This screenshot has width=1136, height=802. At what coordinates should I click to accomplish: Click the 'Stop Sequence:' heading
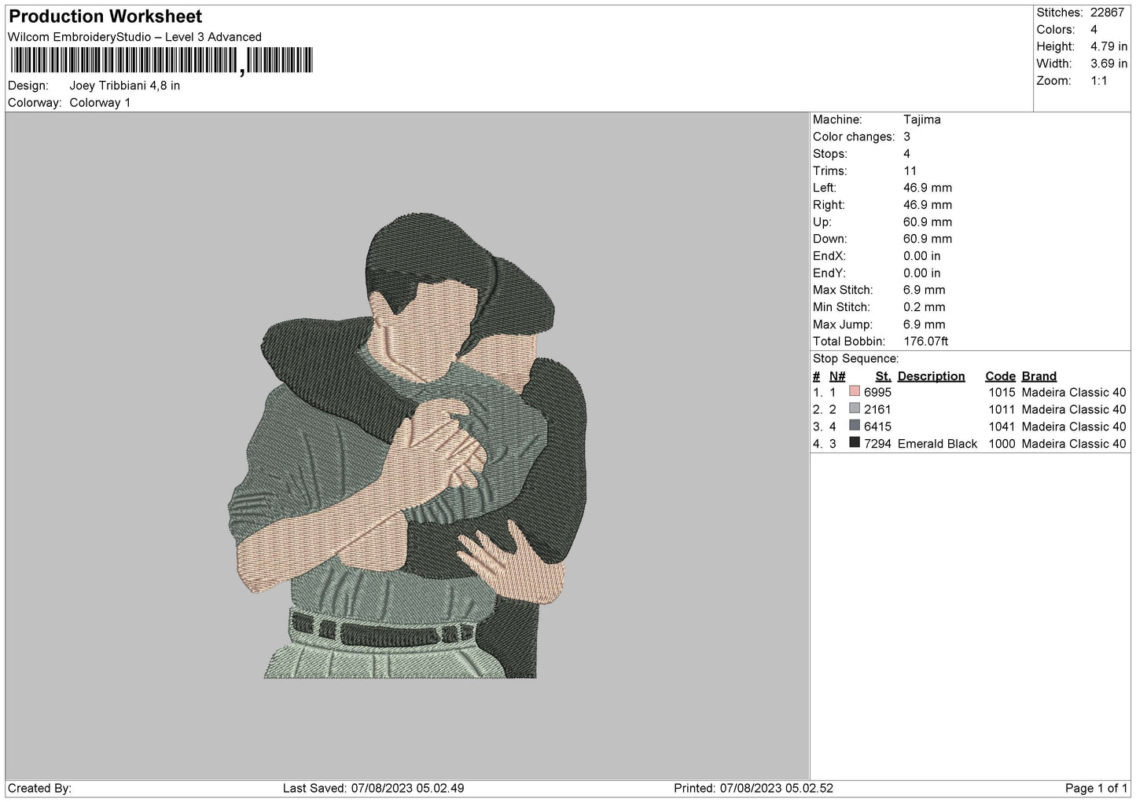click(855, 358)
